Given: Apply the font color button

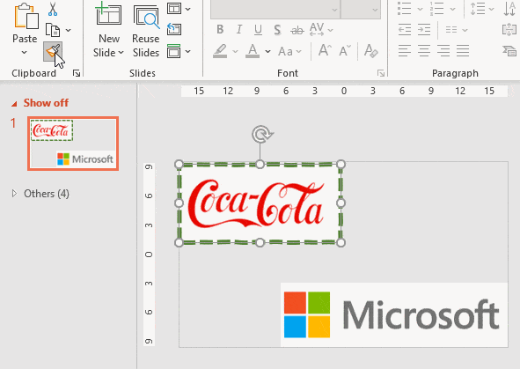Looking at the screenshot, I should 253,51.
